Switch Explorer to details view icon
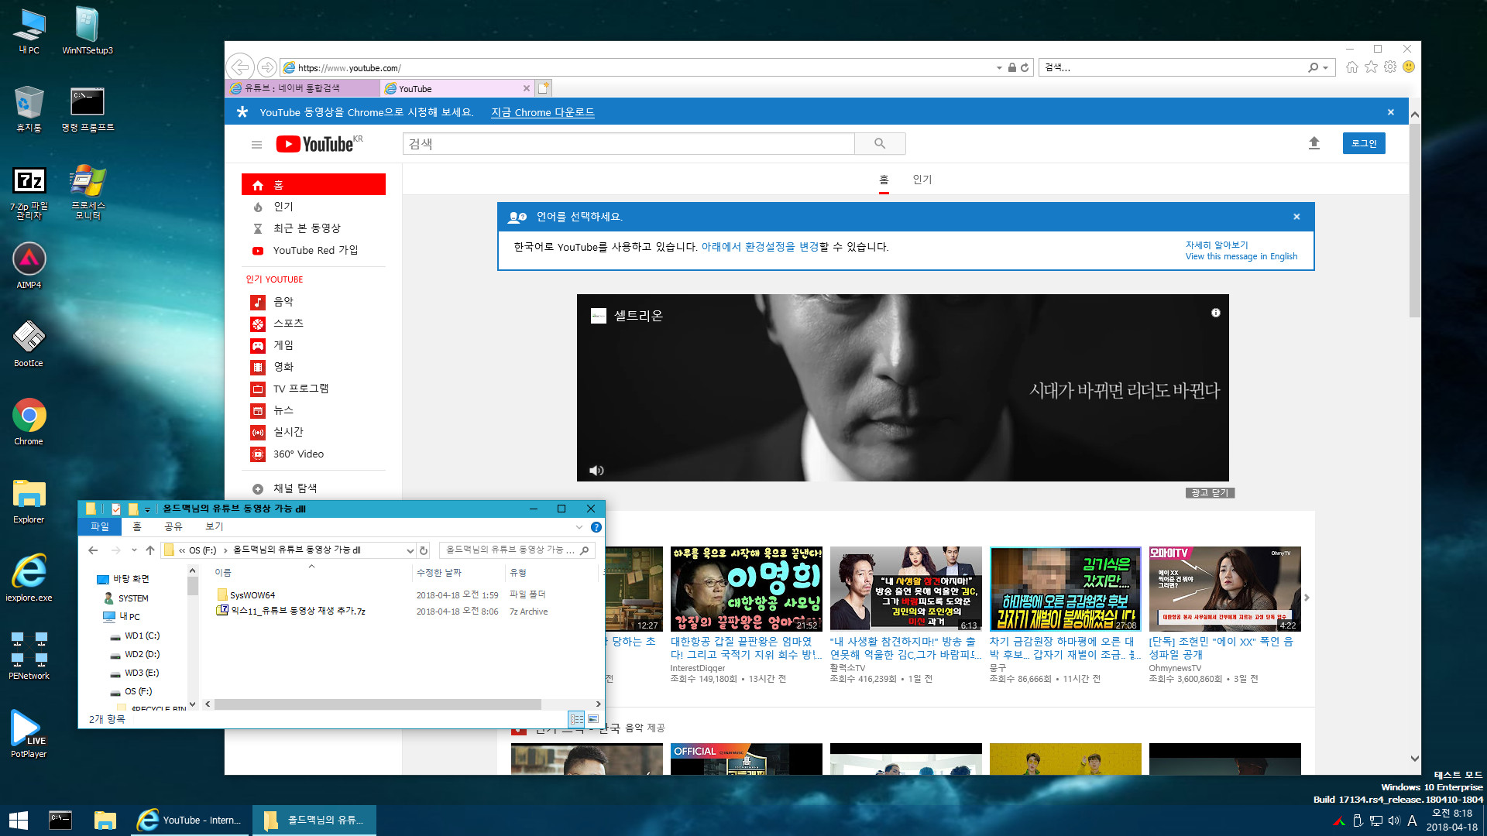The height and width of the screenshot is (836, 1487). pyautogui.click(x=577, y=719)
